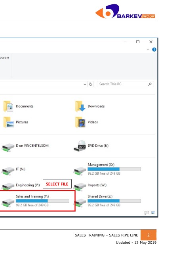Click the blue Help question mark icon
This screenshot has height=254, width=179.
point(154,50)
